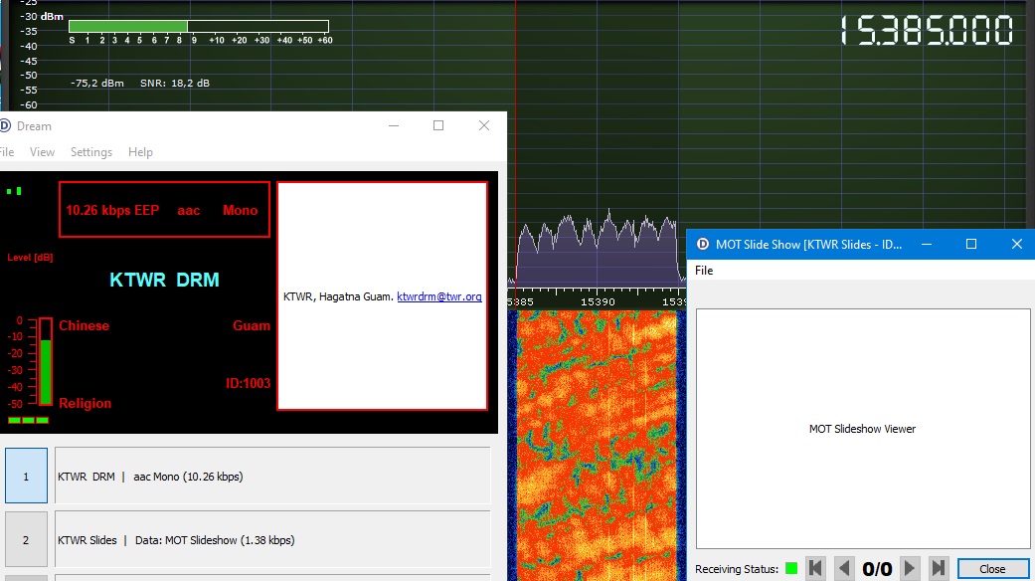1035x581 pixels.
Task: Click the S-meter signal strength bar
Action: 199,27
